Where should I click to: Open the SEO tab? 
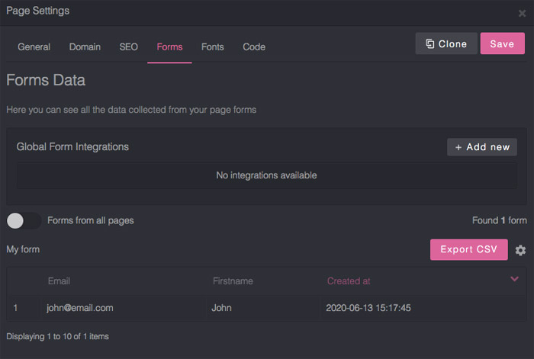pos(128,47)
